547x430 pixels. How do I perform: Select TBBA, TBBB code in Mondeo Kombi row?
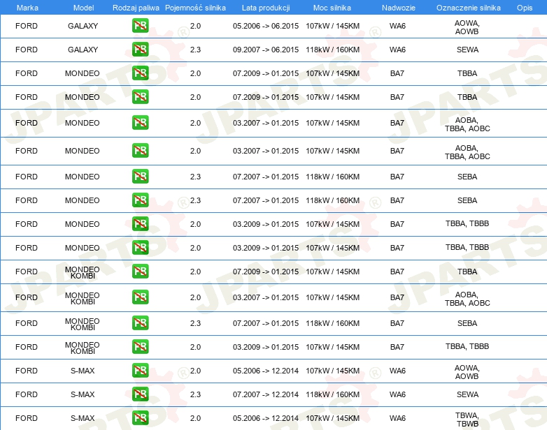467,346
